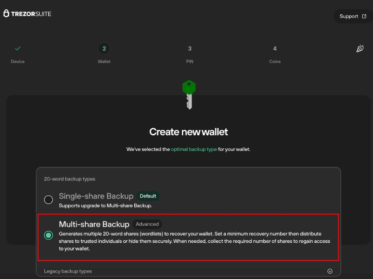
Task: Click the party popper finish icon
Action: [360, 48]
